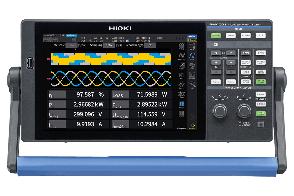Tap the orange trigger position marker
The height and width of the screenshot is (196, 294).
click(75, 49)
